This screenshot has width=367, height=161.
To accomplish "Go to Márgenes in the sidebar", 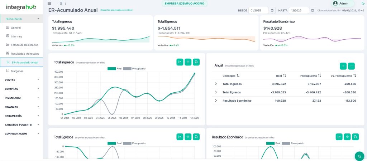I will point(17,71).
